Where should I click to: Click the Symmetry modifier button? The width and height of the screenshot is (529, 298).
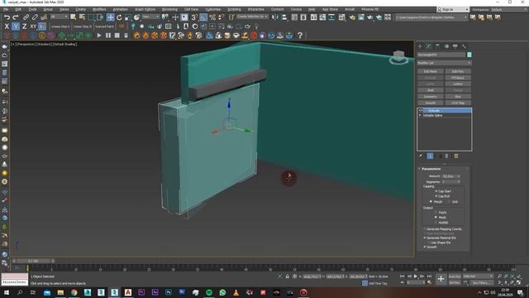coord(430,96)
